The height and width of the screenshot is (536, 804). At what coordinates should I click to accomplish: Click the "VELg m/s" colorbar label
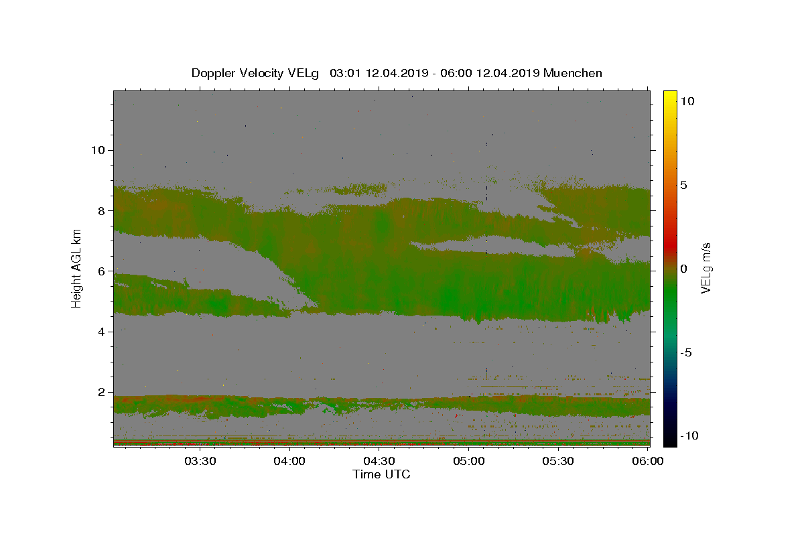pyautogui.click(x=706, y=268)
